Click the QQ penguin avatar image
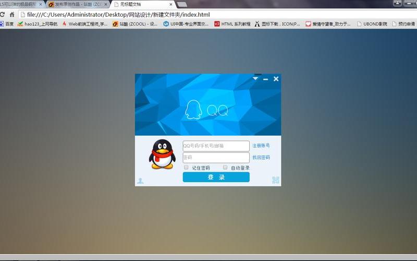Image resolution: width=417 pixels, height=261 pixels. point(163,155)
